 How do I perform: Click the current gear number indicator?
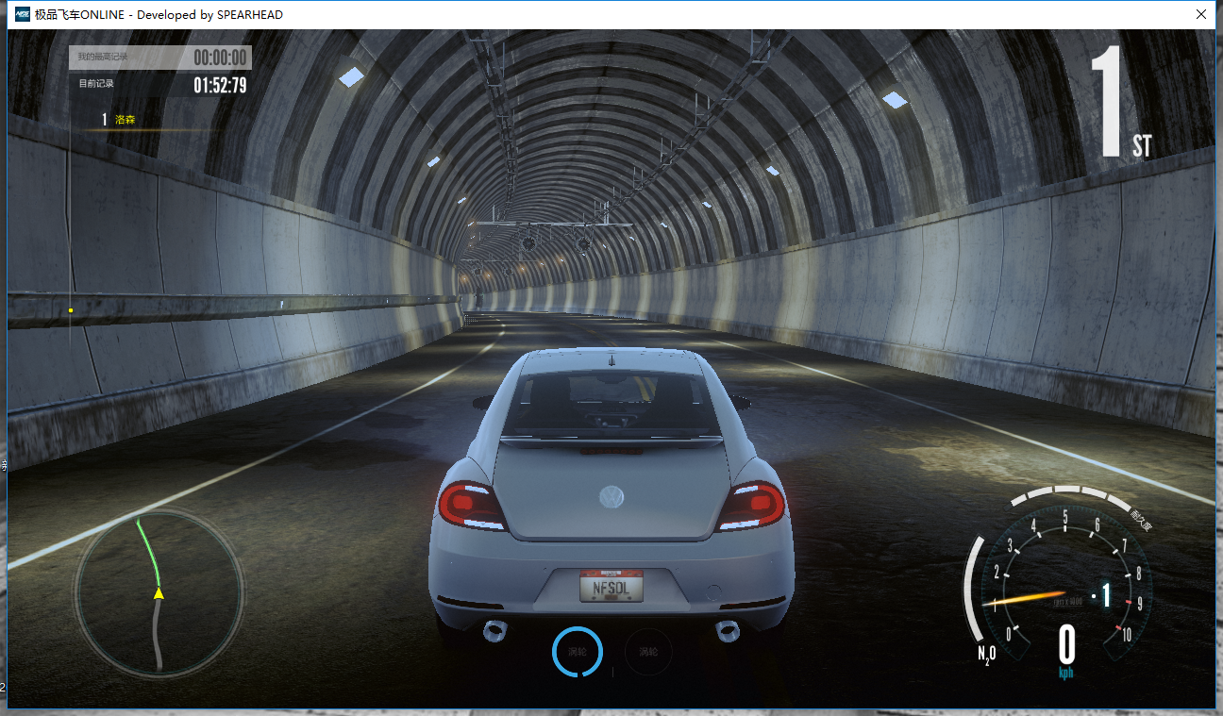[1106, 594]
